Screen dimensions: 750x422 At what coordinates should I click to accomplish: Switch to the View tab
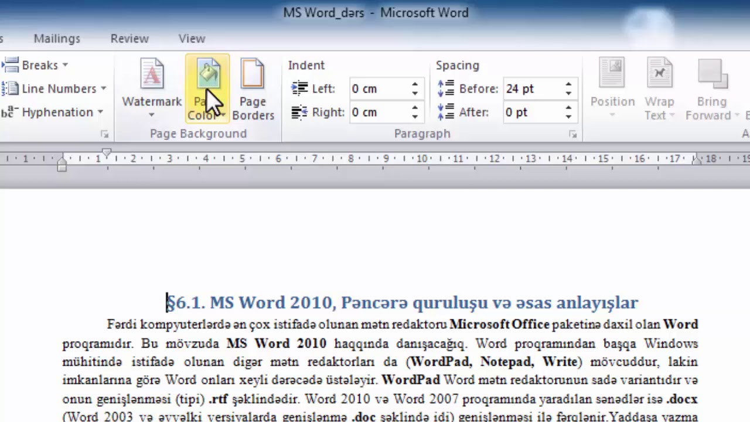[x=192, y=38]
